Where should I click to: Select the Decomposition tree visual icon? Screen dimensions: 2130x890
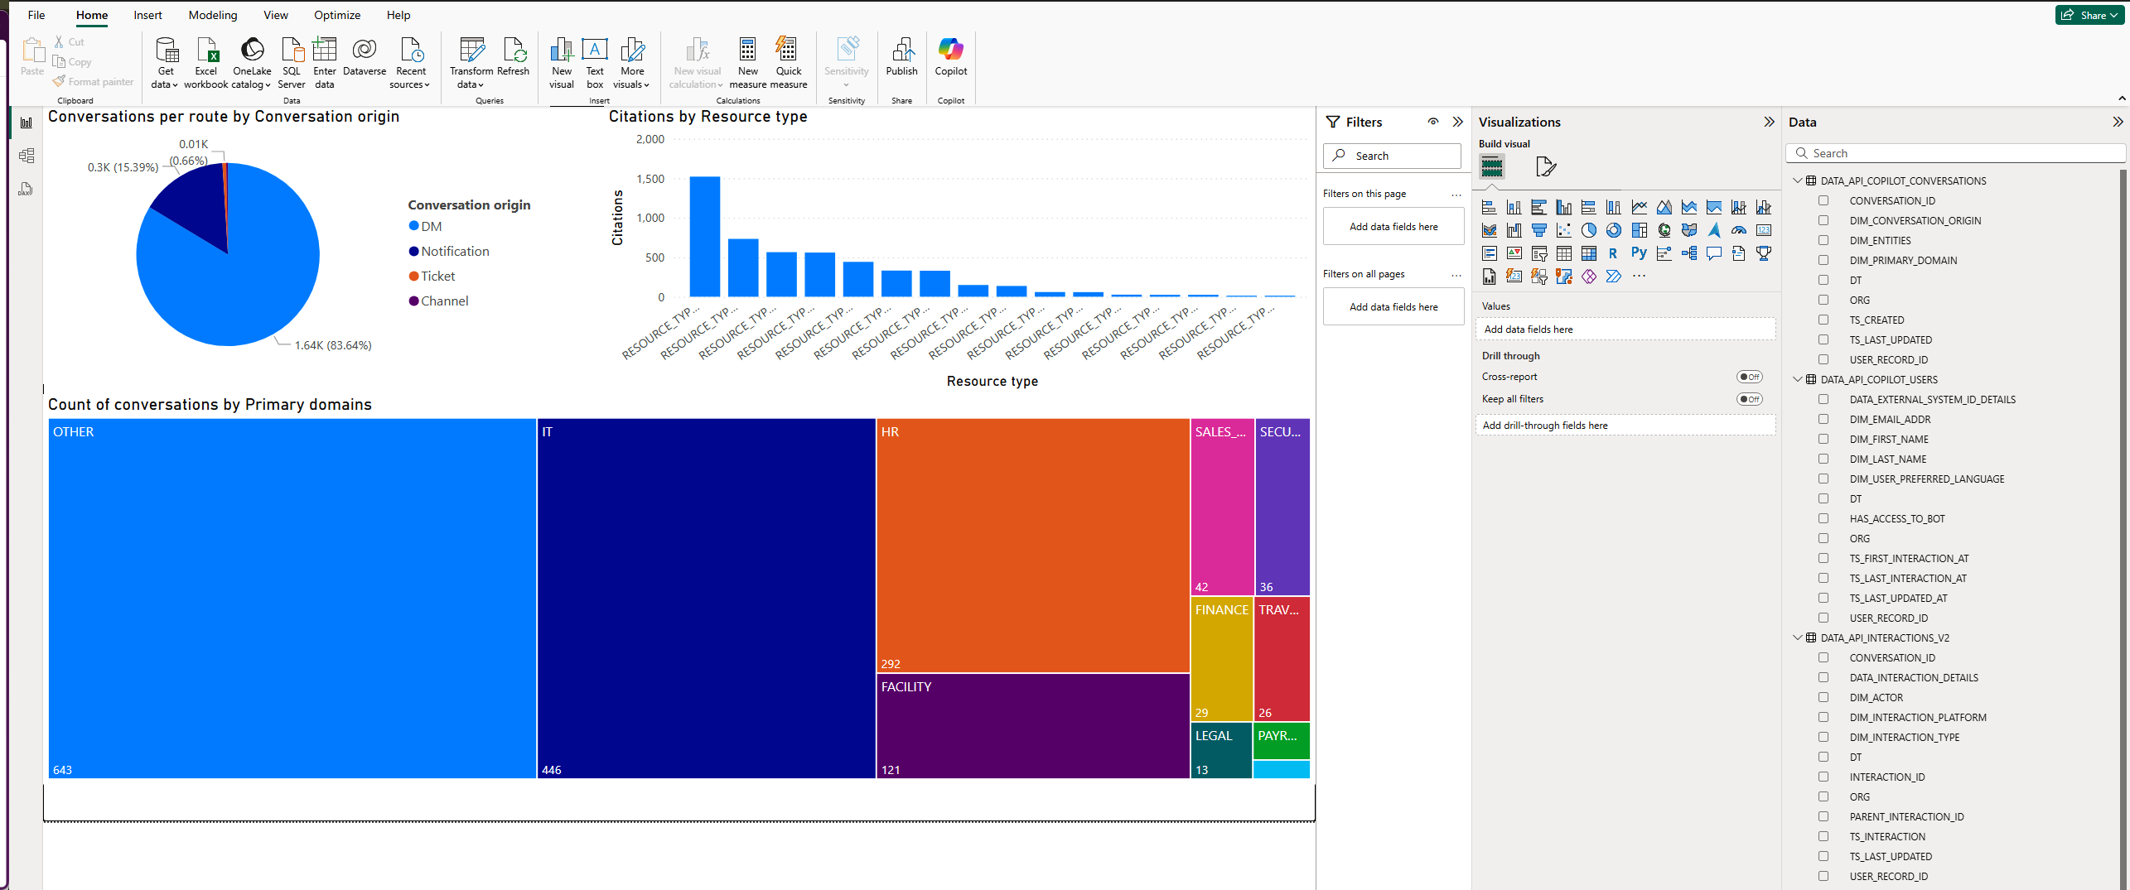pos(1688,253)
